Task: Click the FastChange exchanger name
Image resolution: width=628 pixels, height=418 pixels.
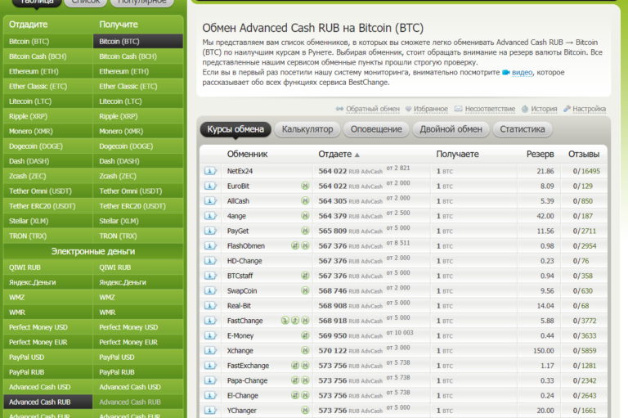Action: coord(245,321)
